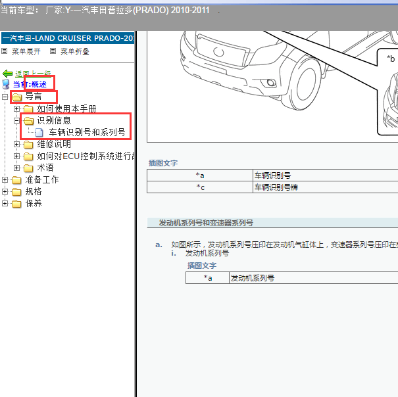Click the 当前车型 header text
The image size is (398, 397).
(x=105, y=11)
